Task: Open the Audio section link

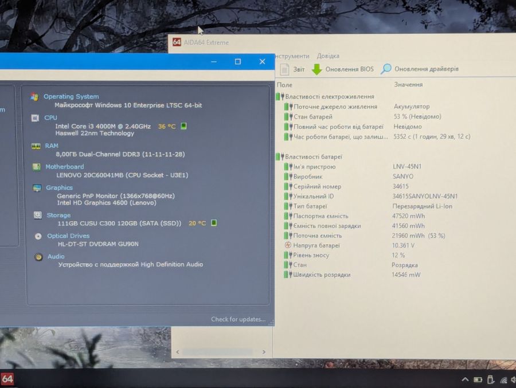Action: coord(56,256)
